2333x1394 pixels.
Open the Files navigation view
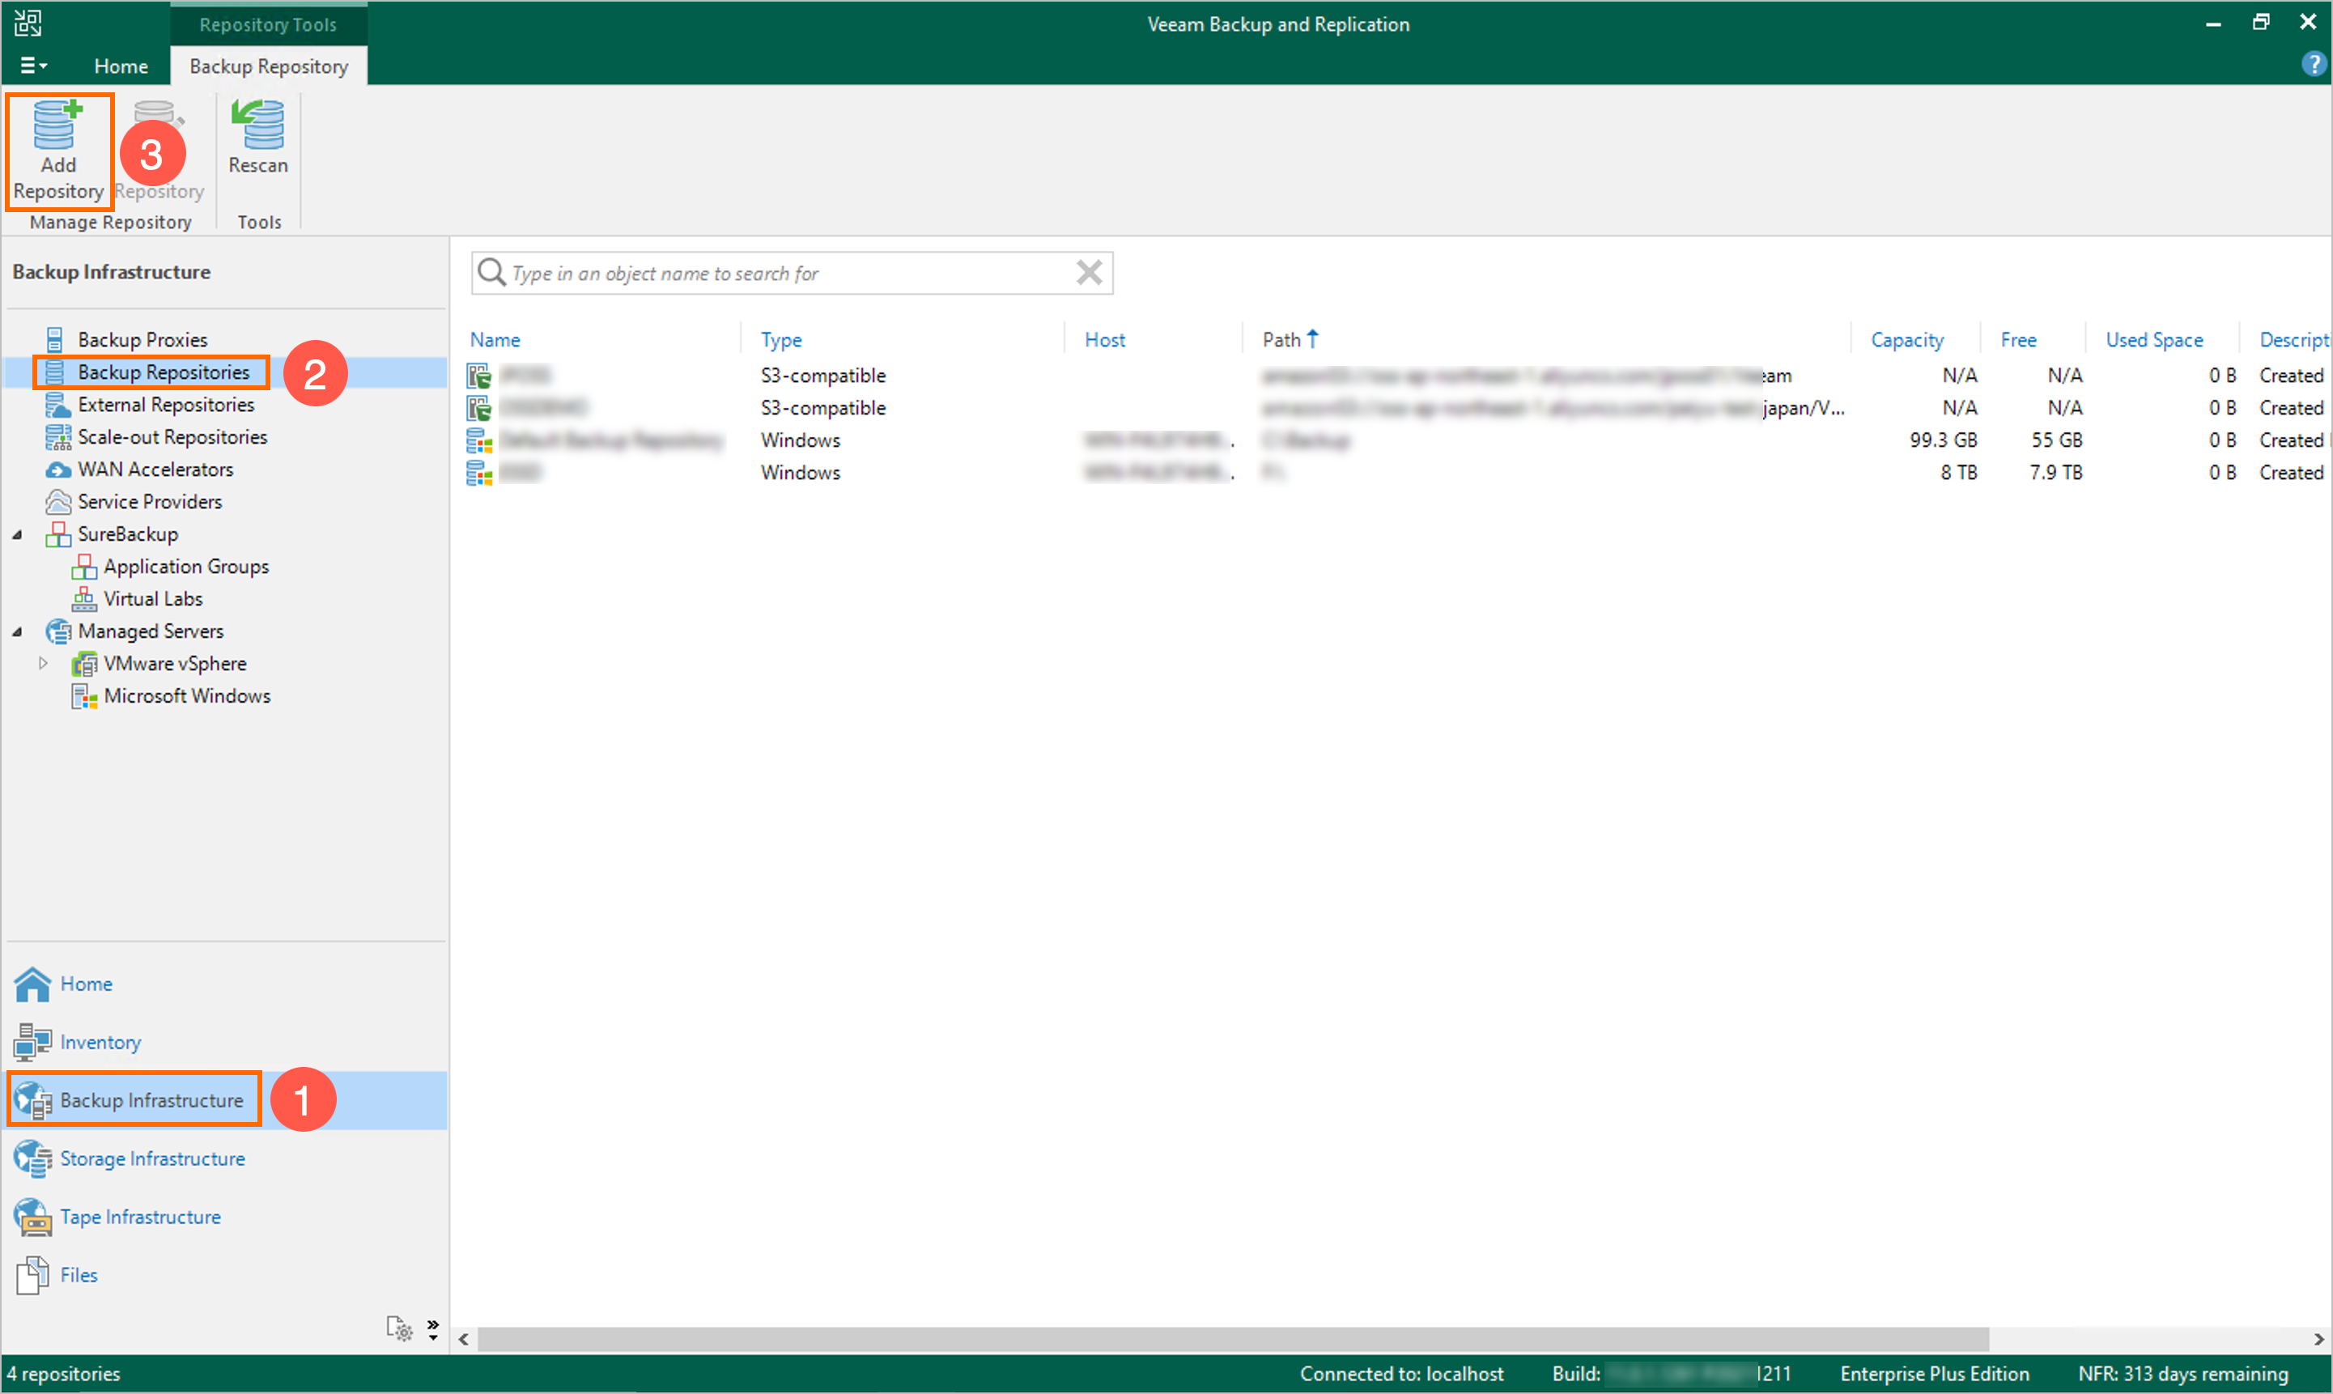[x=79, y=1275]
